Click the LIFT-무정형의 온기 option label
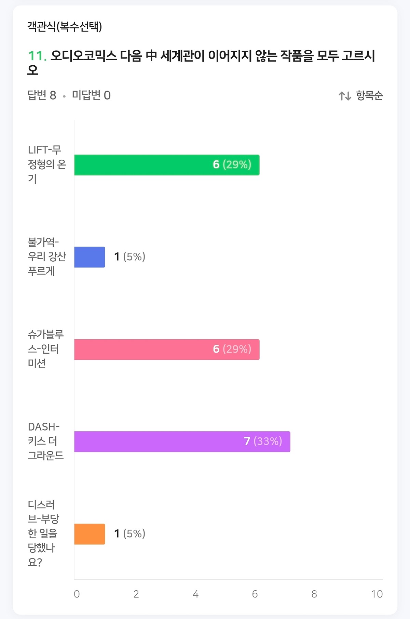410x619 pixels. click(x=46, y=164)
